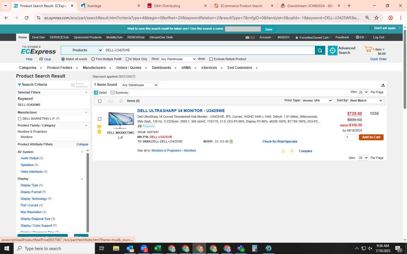Check DELL MARKETING L.P. manufacturer filter
The image size is (407, 254).
click(x=20, y=119)
